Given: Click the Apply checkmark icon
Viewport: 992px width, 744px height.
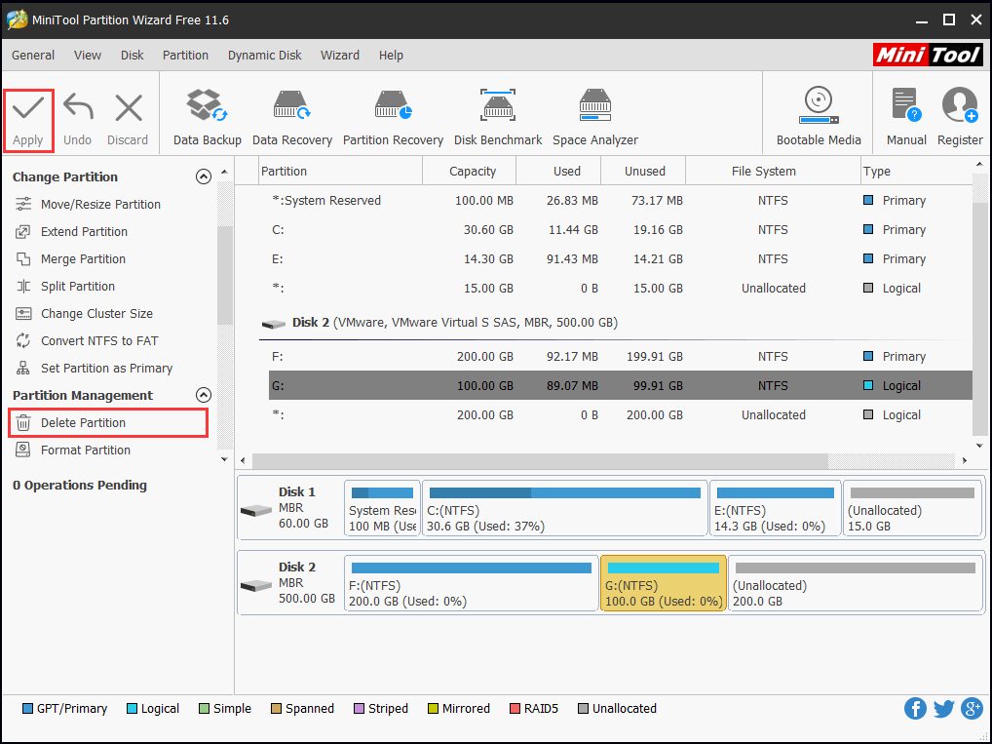Looking at the screenshot, I should (28, 108).
